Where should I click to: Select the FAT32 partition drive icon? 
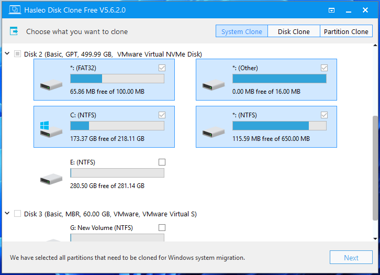coord(51,85)
